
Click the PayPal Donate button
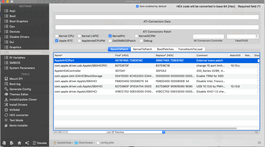coord(40,143)
